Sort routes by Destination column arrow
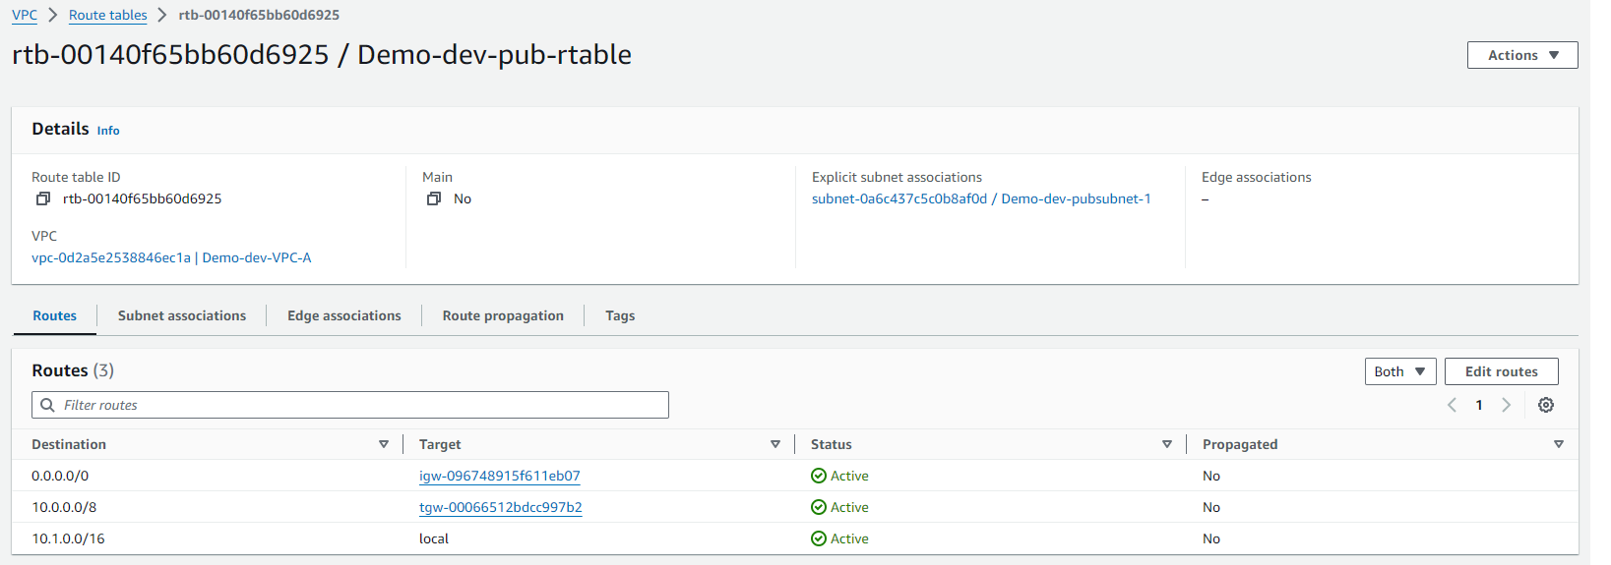 (x=384, y=444)
